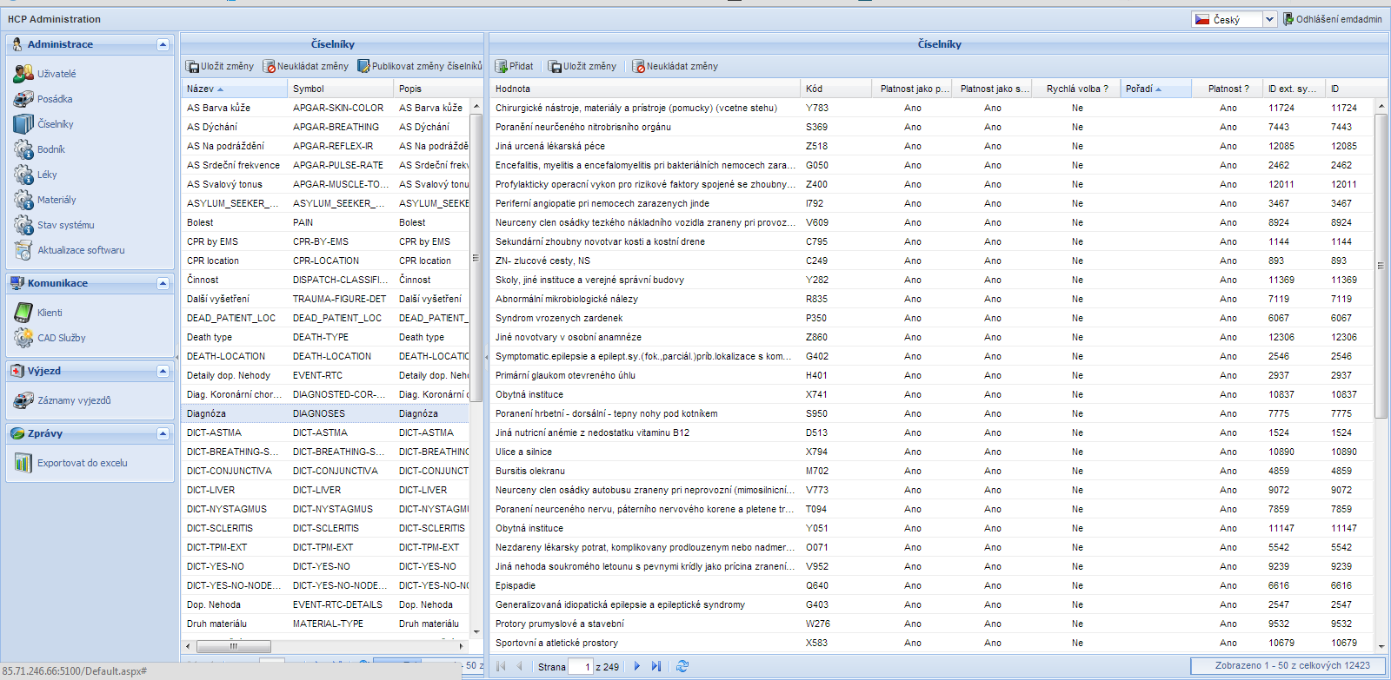Sort by Symbol column header
This screenshot has width=1391, height=680.
340,89
